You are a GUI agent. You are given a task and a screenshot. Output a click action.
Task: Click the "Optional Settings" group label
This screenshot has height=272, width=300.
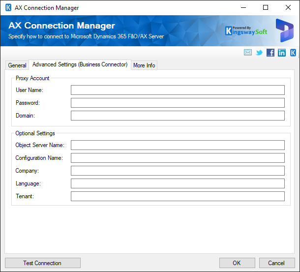(x=35, y=133)
